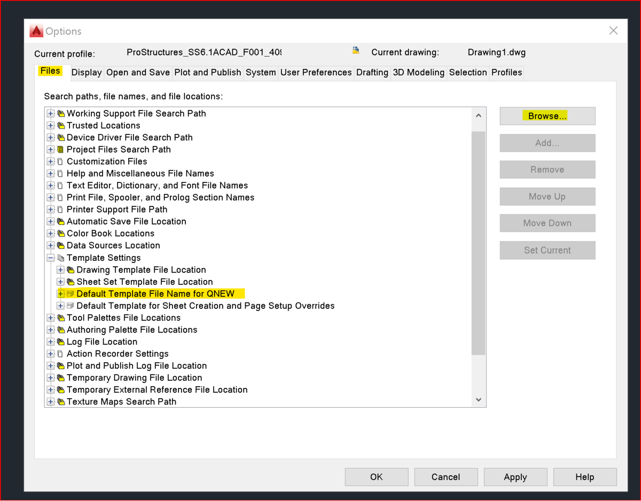The height and width of the screenshot is (501, 641).
Task: Click the drawing icon next to Current drawing label
Action: pyautogui.click(x=356, y=51)
